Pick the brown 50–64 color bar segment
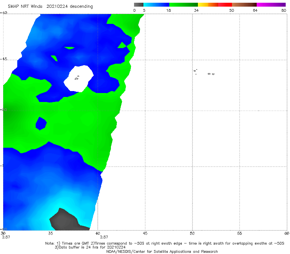 coord(244,5)
